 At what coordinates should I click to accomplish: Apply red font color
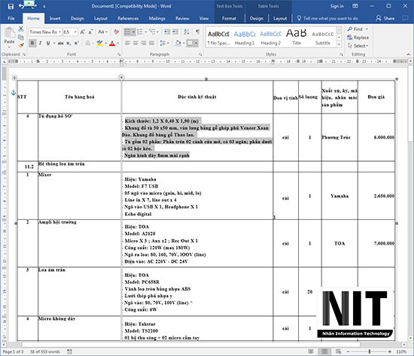point(112,43)
